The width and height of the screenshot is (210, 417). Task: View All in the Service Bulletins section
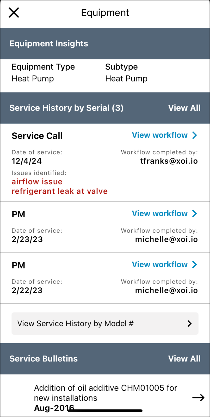pyautogui.click(x=184, y=359)
